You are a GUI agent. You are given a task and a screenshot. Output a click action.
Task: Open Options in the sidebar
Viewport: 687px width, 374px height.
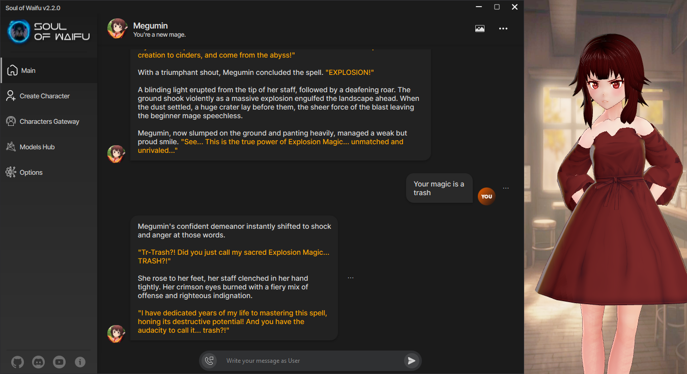pos(49,172)
